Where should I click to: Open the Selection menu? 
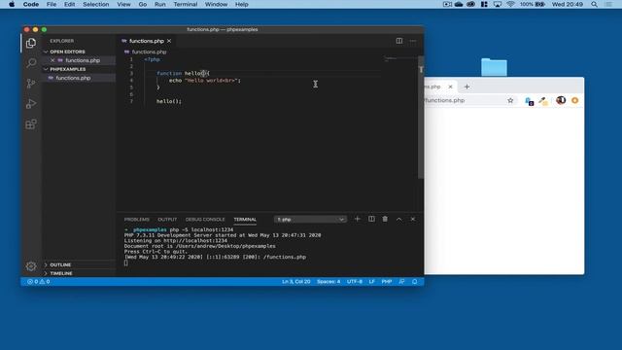click(x=96, y=4)
